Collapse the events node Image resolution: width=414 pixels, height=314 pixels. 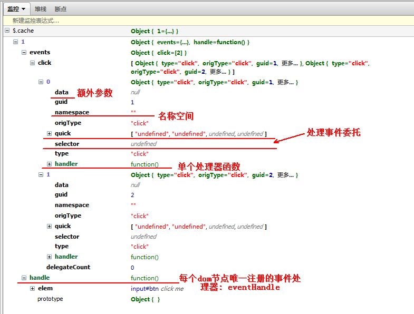pyautogui.click(x=24, y=53)
